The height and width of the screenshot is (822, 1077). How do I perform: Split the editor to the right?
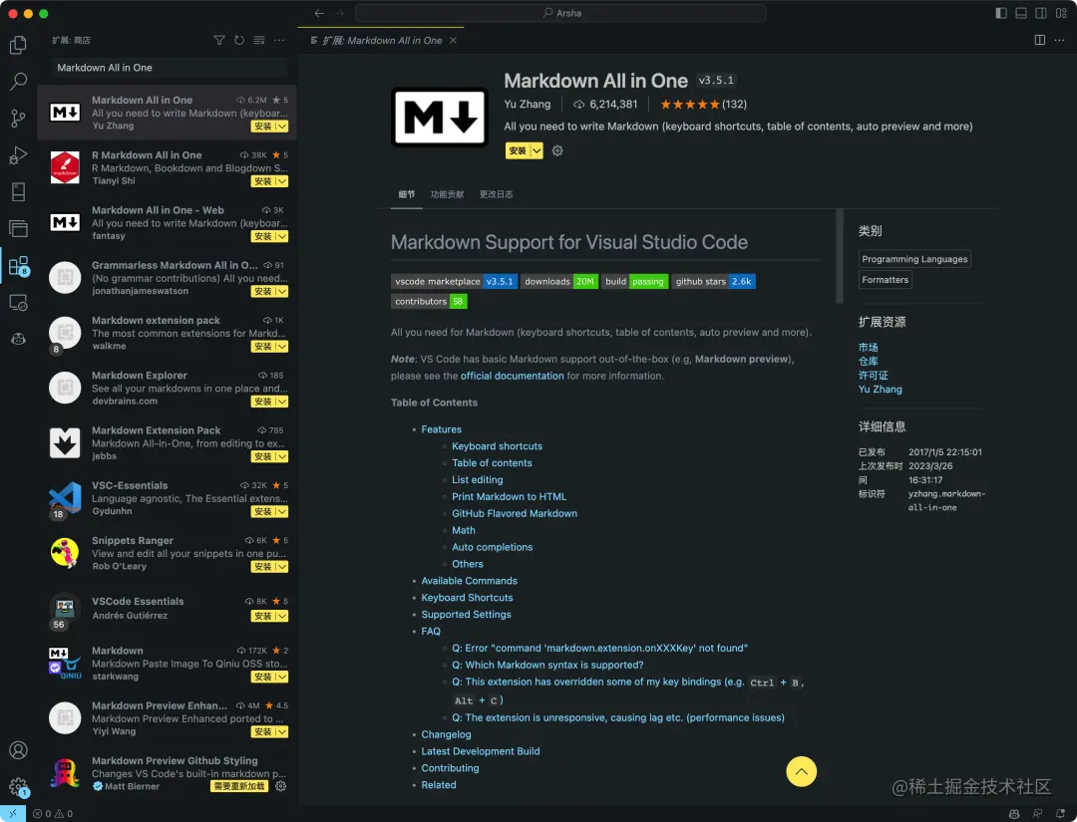[x=1040, y=41]
